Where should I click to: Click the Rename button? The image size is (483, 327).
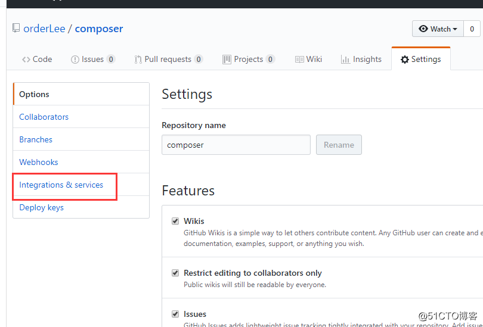[339, 145]
